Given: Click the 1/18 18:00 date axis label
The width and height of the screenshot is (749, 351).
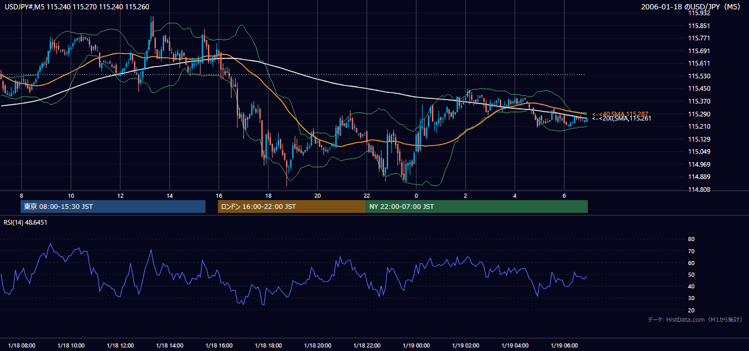Looking at the screenshot, I should tap(268, 346).
